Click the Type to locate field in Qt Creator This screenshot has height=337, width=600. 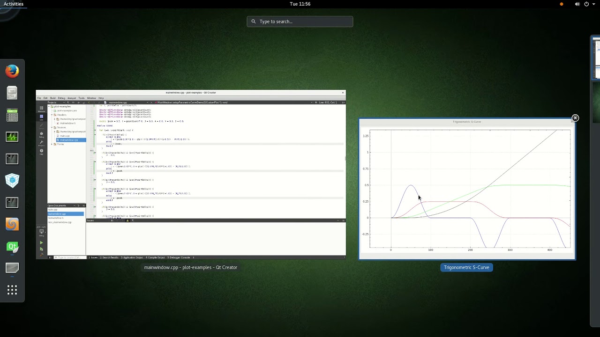coord(70,257)
